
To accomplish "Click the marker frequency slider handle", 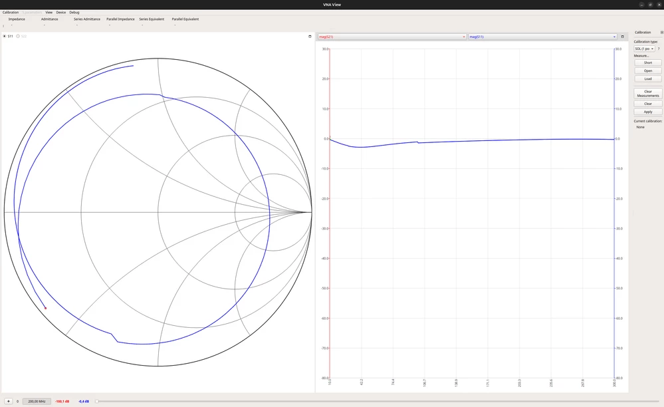I will 97,401.
